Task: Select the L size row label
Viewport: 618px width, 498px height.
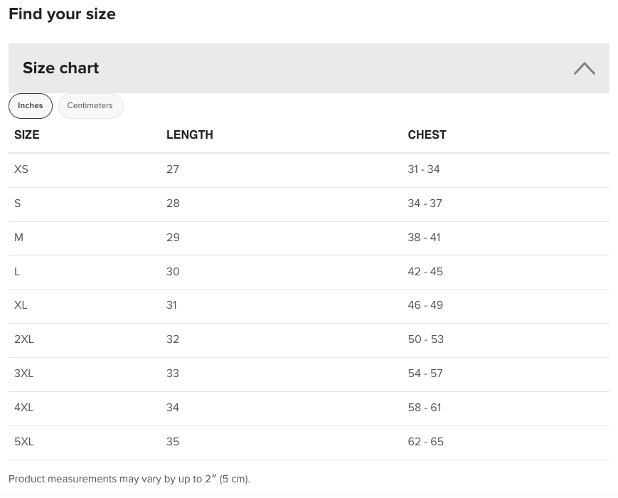Action: [x=17, y=272]
